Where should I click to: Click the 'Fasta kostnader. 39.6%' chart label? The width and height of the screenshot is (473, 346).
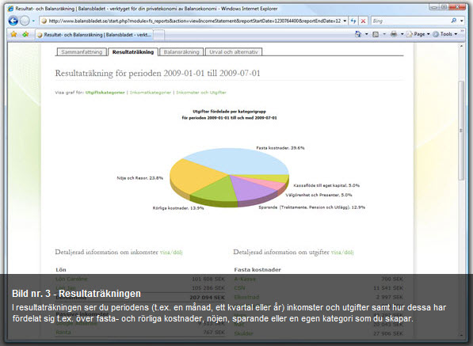pos(280,148)
